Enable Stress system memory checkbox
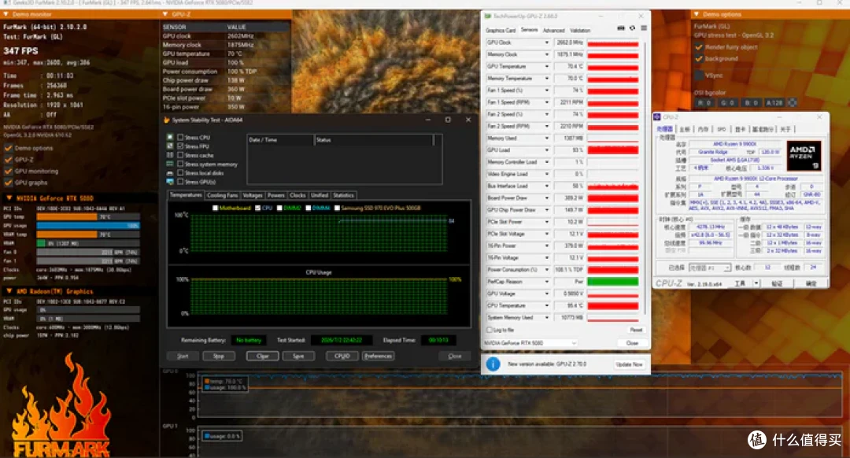Viewport: 850px width, 458px height. click(x=180, y=164)
